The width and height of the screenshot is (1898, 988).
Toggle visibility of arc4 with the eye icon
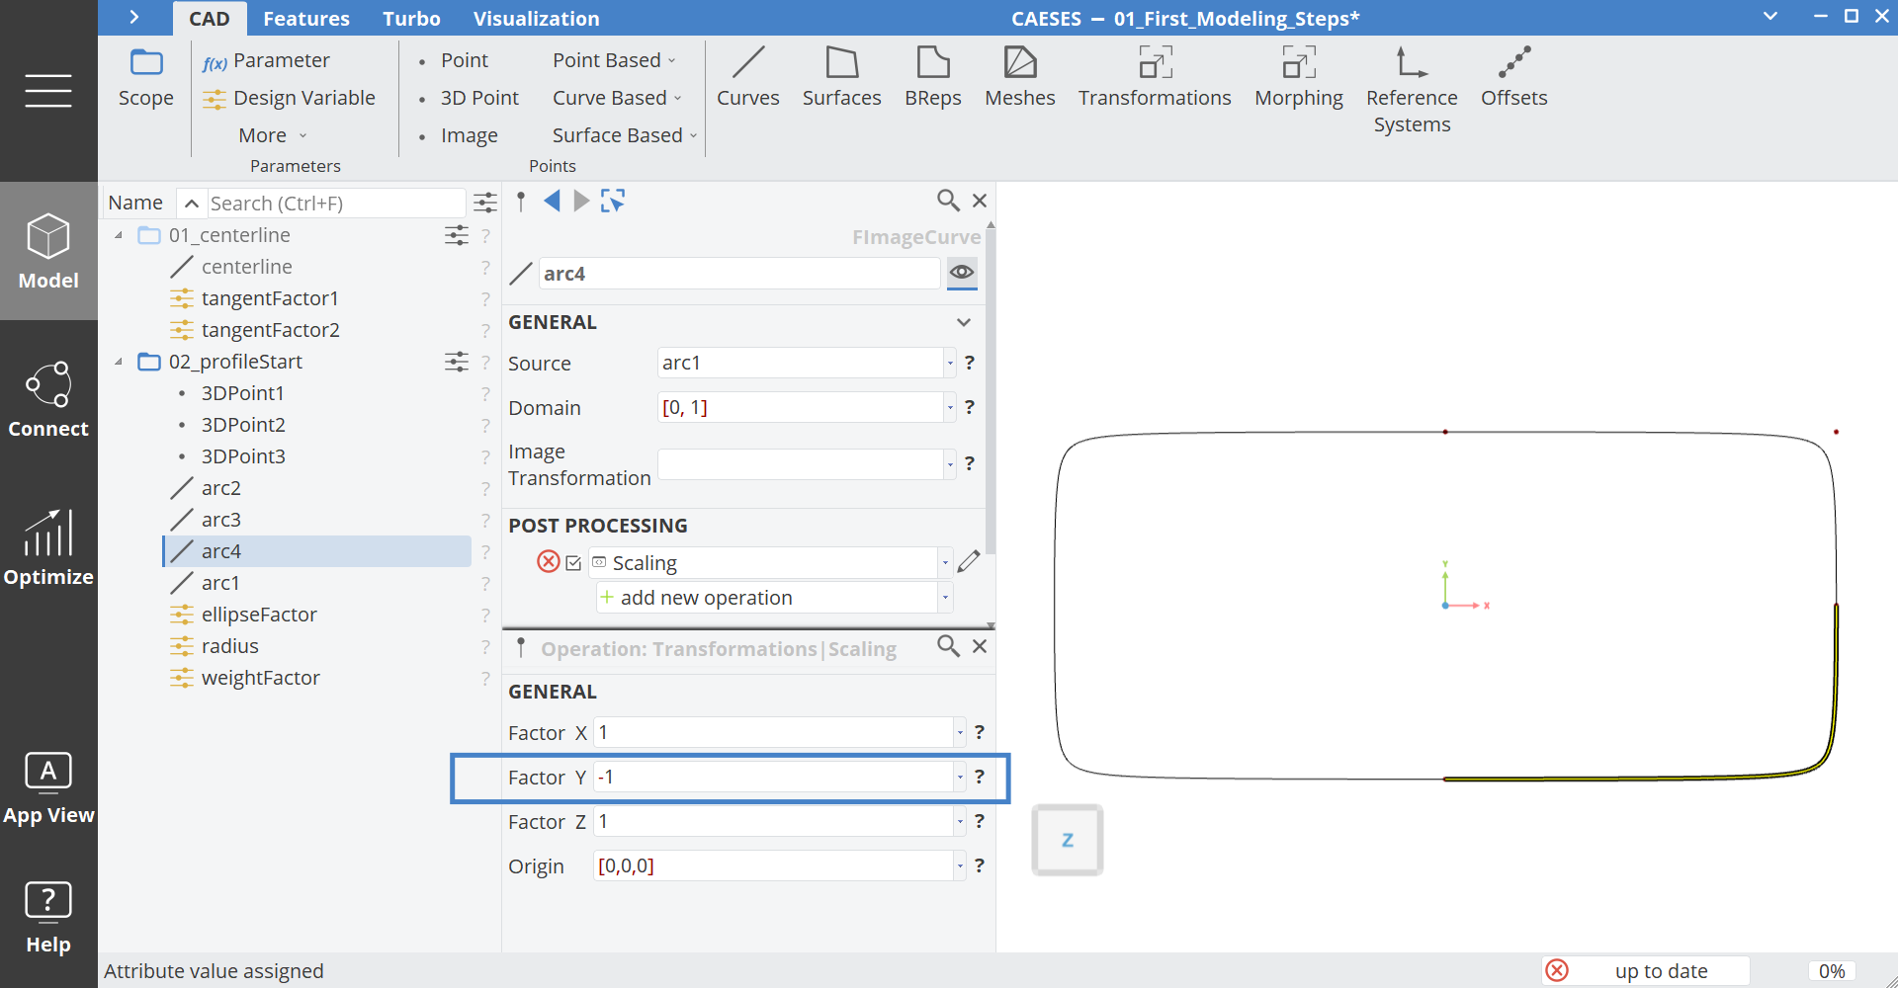pos(961,273)
